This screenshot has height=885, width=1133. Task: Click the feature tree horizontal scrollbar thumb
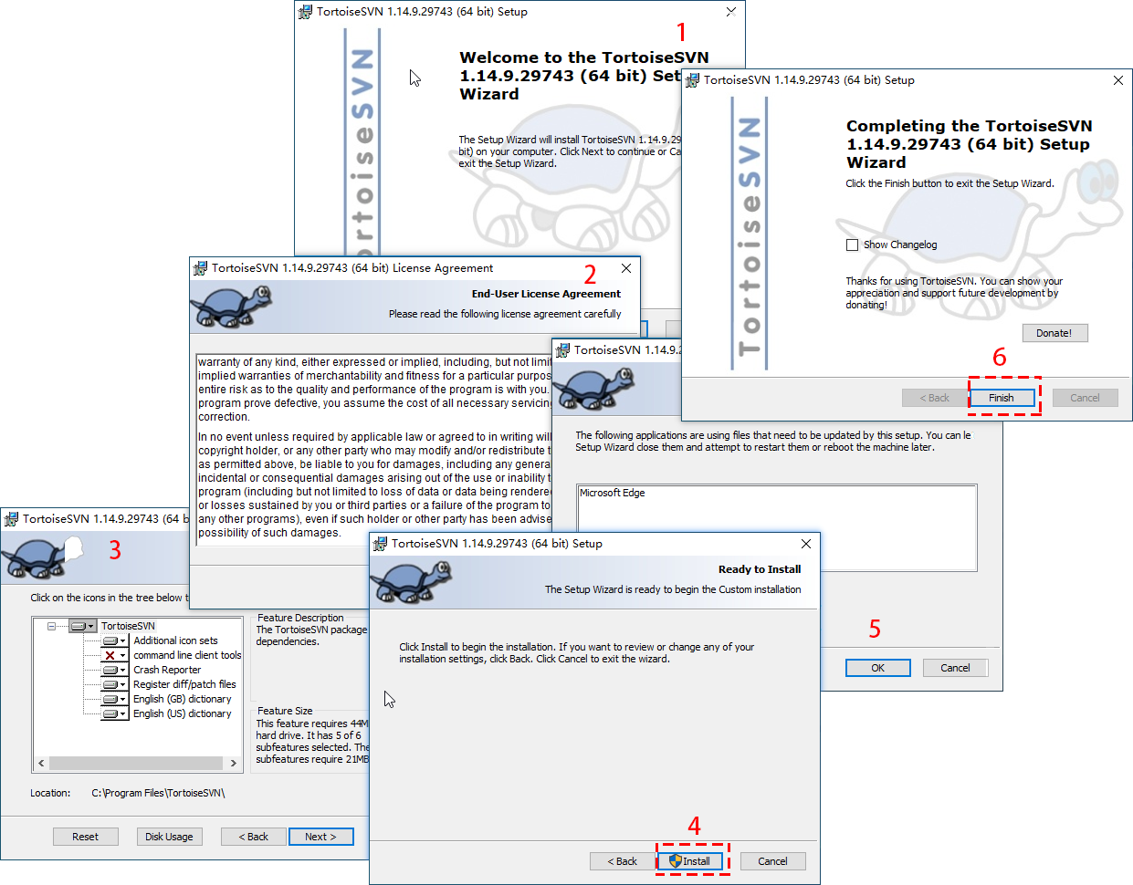click(136, 763)
